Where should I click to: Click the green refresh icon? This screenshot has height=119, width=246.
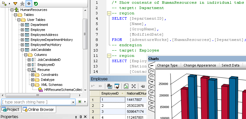(x=36, y=3)
